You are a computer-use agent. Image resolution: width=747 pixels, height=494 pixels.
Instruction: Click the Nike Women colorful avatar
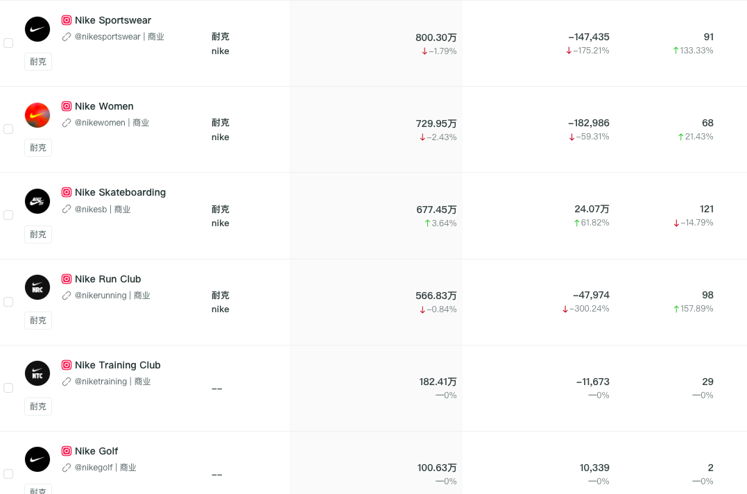tap(37, 115)
